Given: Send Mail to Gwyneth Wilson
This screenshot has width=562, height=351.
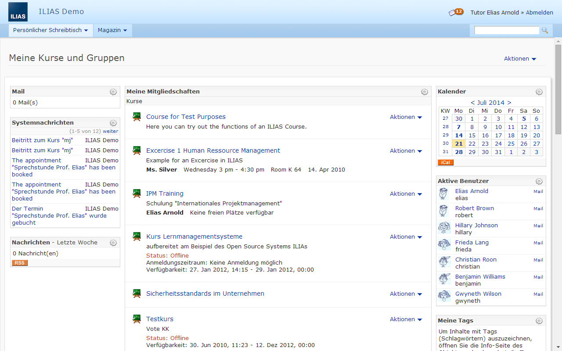Looking at the screenshot, I should pyautogui.click(x=538, y=294).
